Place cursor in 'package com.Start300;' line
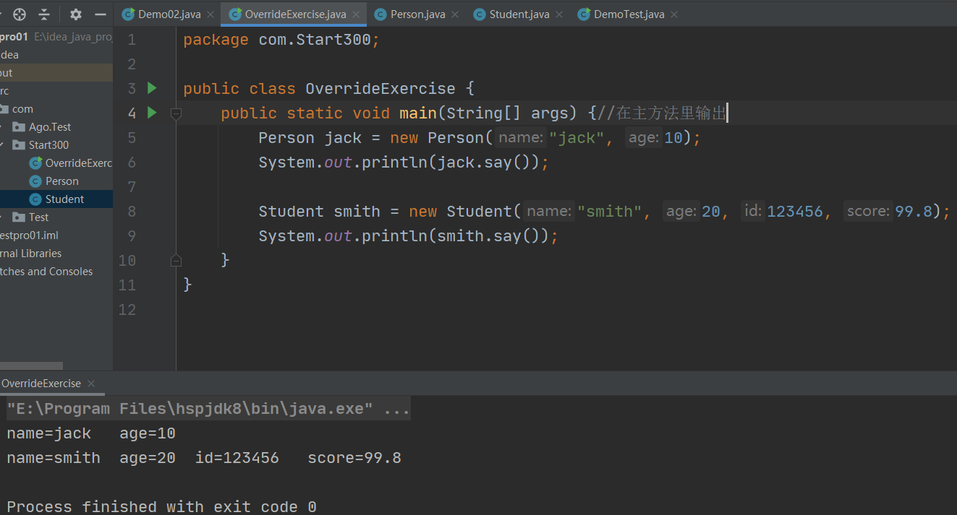Image resolution: width=957 pixels, height=515 pixels. pyautogui.click(x=281, y=40)
